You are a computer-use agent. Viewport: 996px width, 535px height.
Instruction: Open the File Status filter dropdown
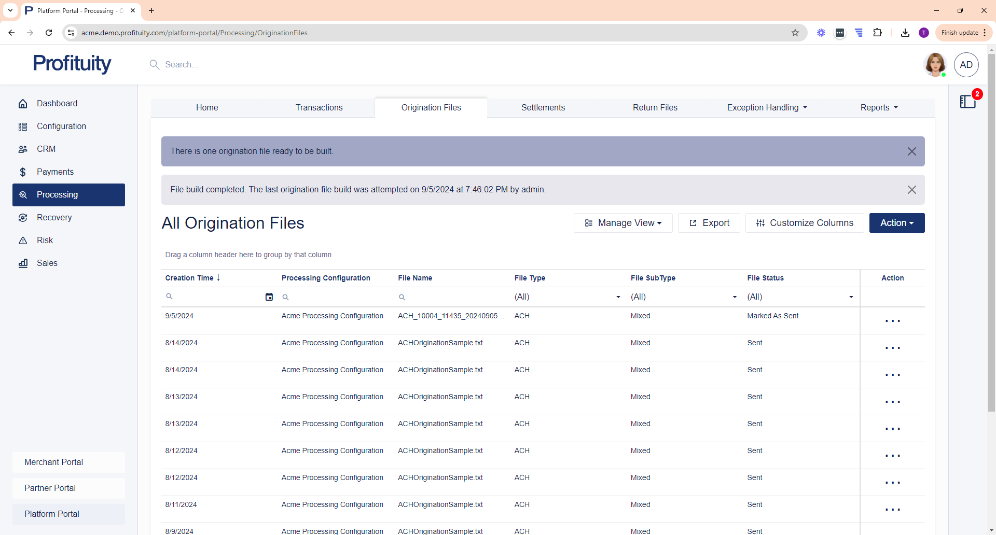point(851,297)
